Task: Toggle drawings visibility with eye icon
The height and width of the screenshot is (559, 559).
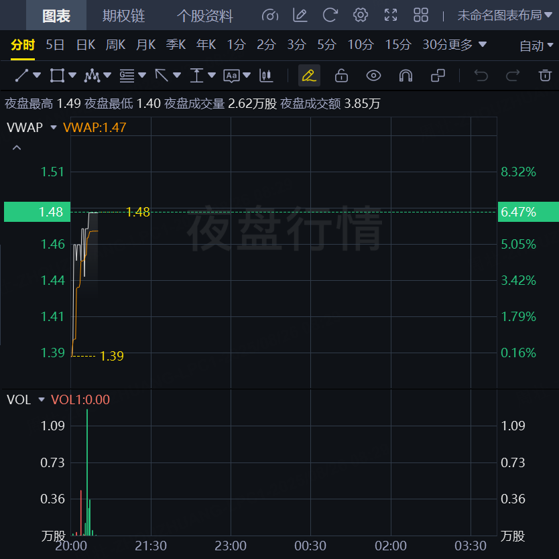Action: click(x=373, y=75)
